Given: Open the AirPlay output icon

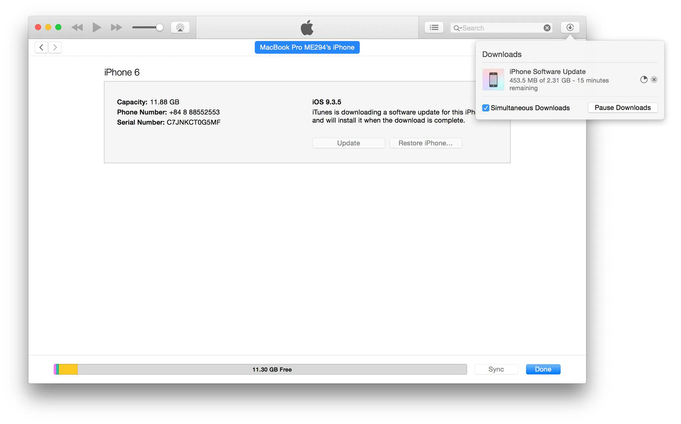Looking at the screenshot, I should point(180,28).
